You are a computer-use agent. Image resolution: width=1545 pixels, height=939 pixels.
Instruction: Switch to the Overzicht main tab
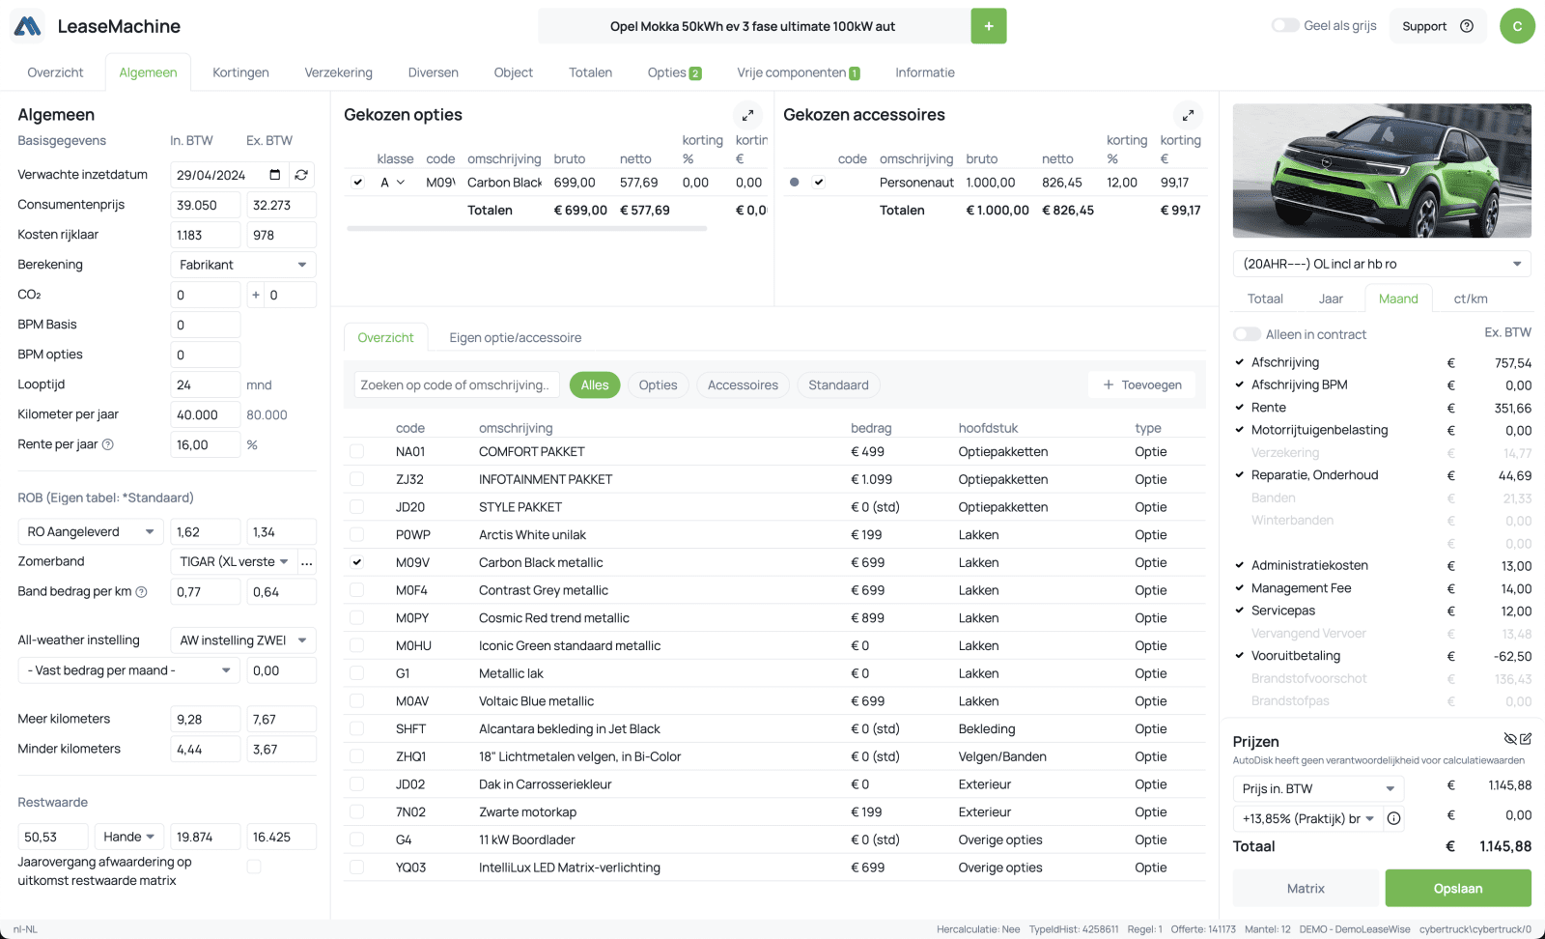55,72
